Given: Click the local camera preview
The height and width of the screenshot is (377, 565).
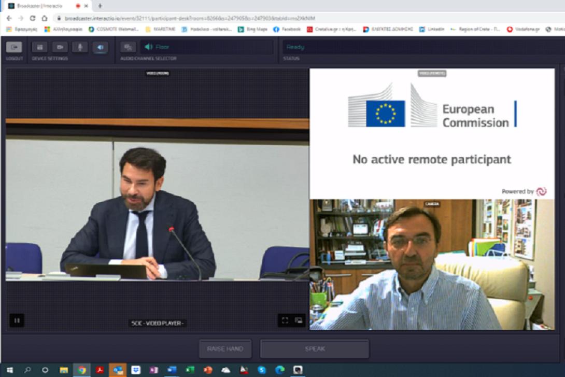Looking at the screenshot, I should tap(431, 264).
